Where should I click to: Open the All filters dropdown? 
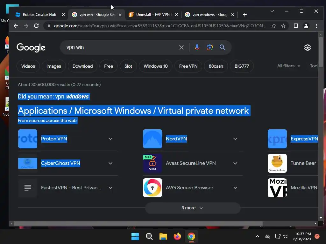[x=288, y=66]
